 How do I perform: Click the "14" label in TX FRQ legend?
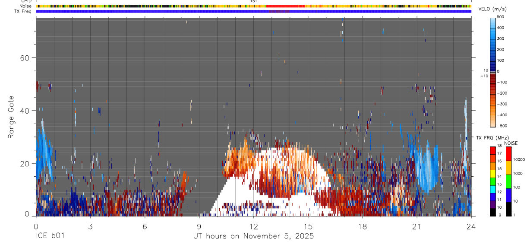499,176
